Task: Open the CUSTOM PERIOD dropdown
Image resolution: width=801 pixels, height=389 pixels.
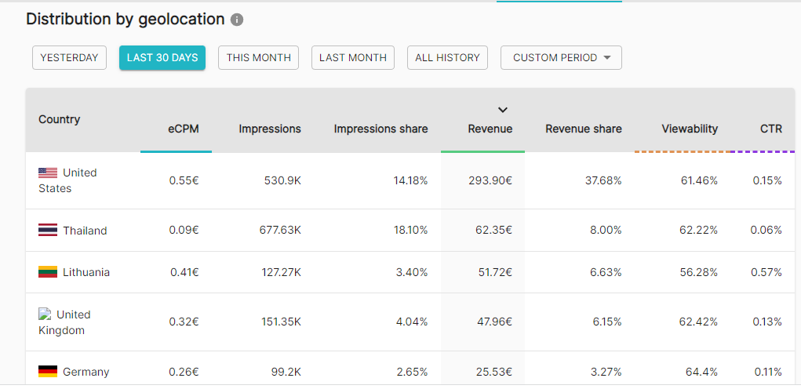Action: click(562, 58)
